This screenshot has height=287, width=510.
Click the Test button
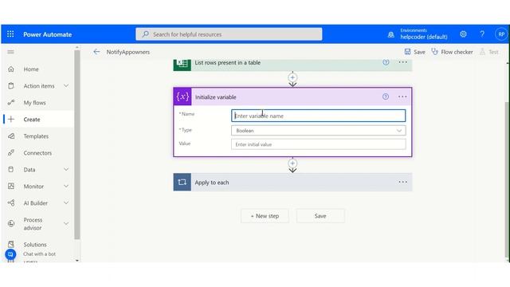pos(489,52)
